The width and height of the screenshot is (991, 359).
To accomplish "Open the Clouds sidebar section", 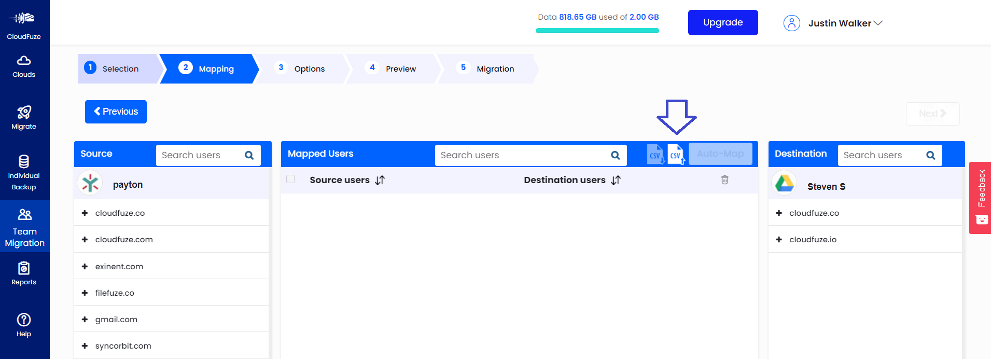I will [x=24, y=67].
